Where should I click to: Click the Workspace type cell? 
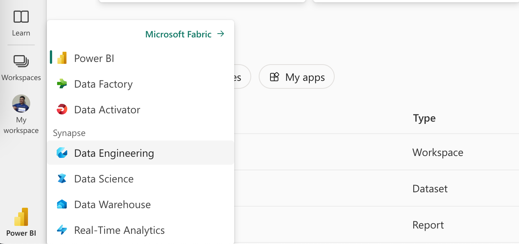(x=438, y=152)
